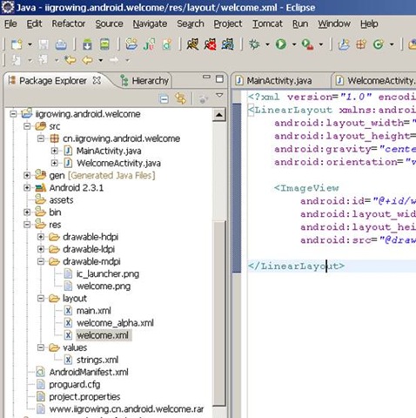Click the Start Tomcat cat icon

192,44
